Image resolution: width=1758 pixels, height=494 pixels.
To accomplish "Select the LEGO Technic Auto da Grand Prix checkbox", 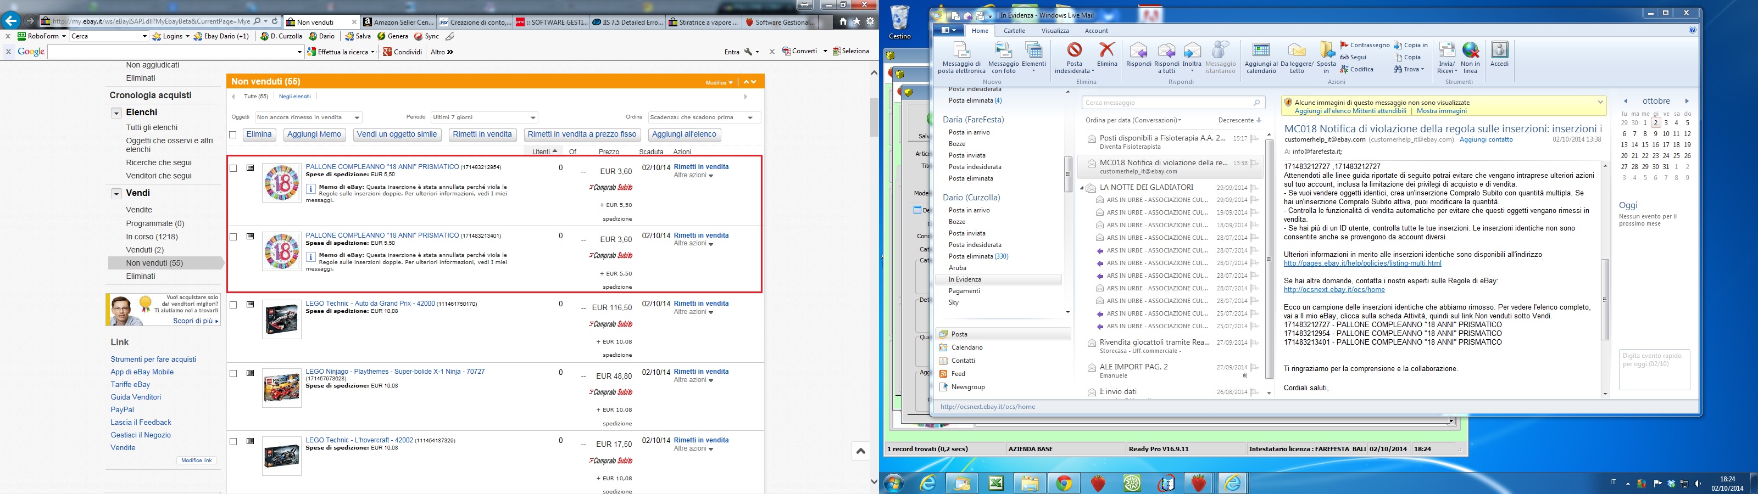I will [233, 305].
